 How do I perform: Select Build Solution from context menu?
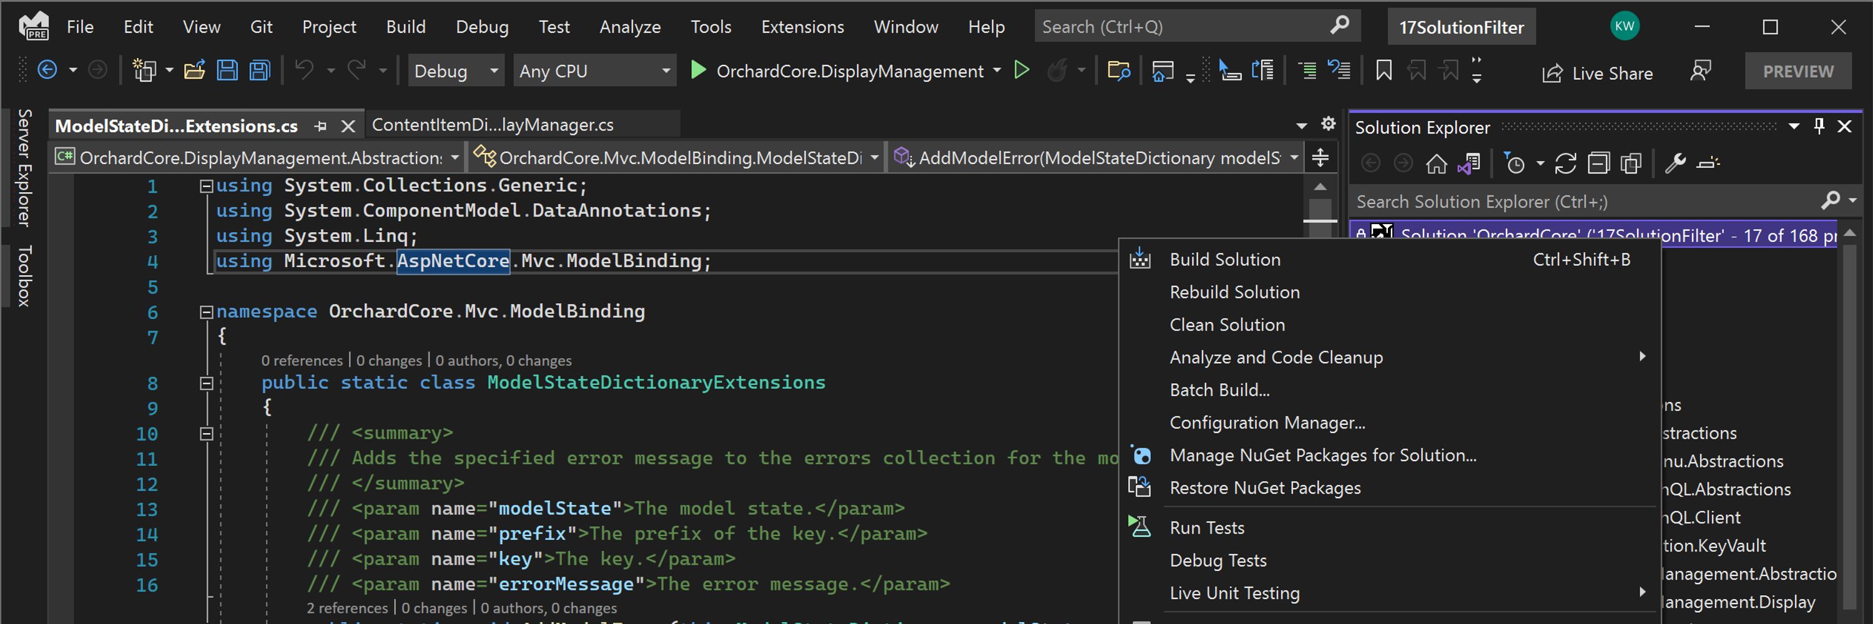click(1389, 260)
